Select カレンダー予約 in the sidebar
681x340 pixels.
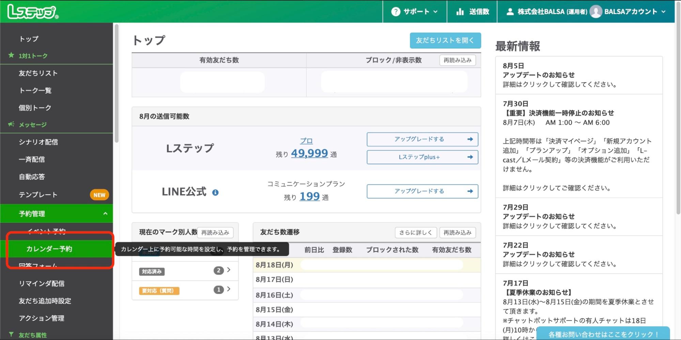click(x=49, y=249)
